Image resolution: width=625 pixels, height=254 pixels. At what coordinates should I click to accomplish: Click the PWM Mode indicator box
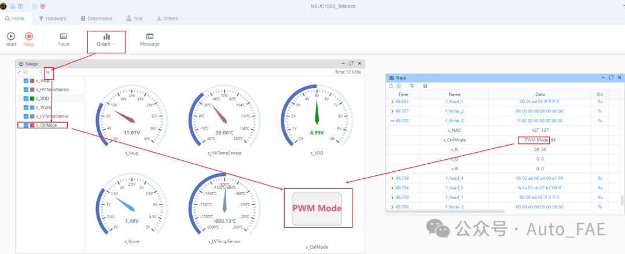coord(317,208)
